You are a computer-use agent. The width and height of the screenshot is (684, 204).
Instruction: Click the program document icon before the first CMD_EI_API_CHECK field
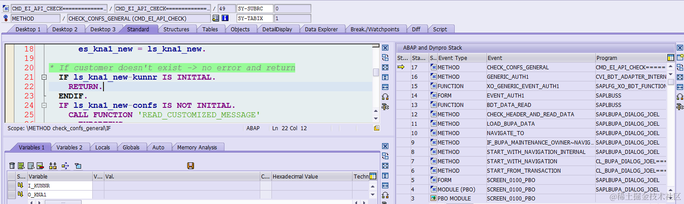click(6, 8)
